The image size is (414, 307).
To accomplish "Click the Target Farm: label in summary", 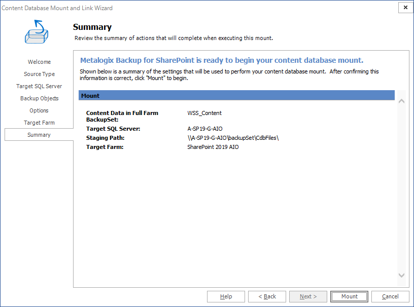I will tap(105, 147).
